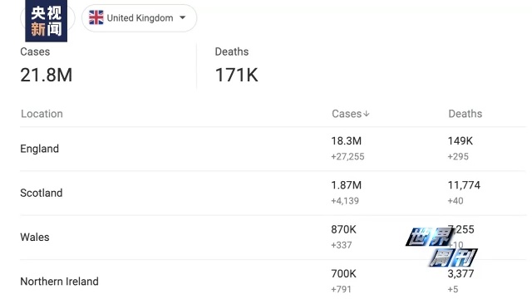Click Scotland's 11,774 deaths value
Image resolution: width=532 pixels, height=299 pixels.
[x=464, y=185]
